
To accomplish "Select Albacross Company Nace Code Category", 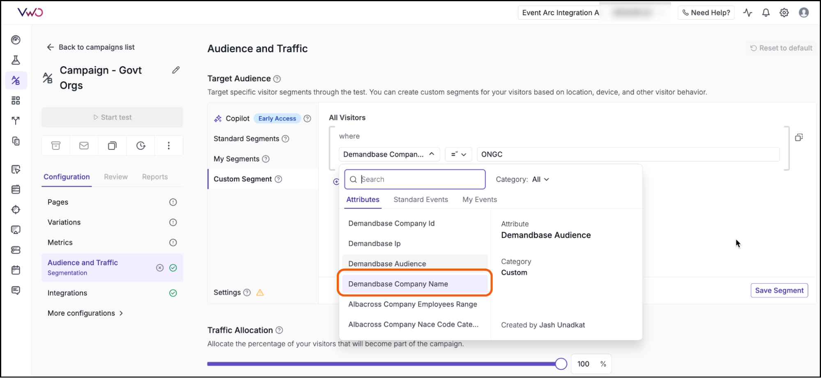I will tap(415, 324).
